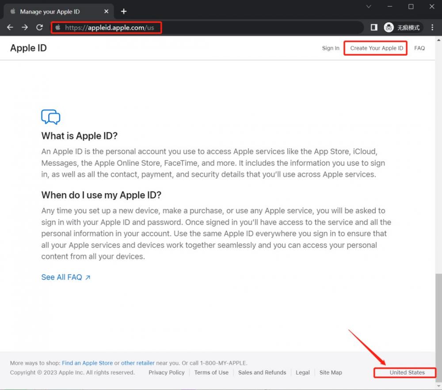
Task: Click the page vertical scrollbar thumb
Action: tap(438, 327)
